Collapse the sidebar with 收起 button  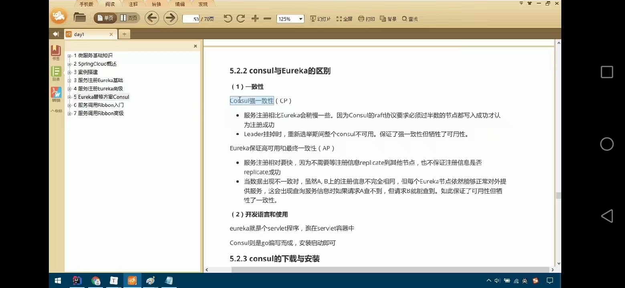[56, 111]
